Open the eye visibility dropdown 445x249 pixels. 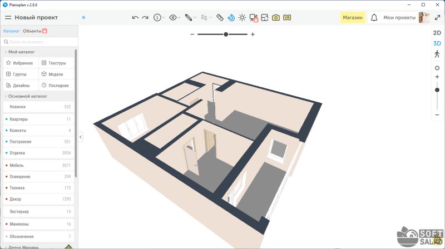174,18
